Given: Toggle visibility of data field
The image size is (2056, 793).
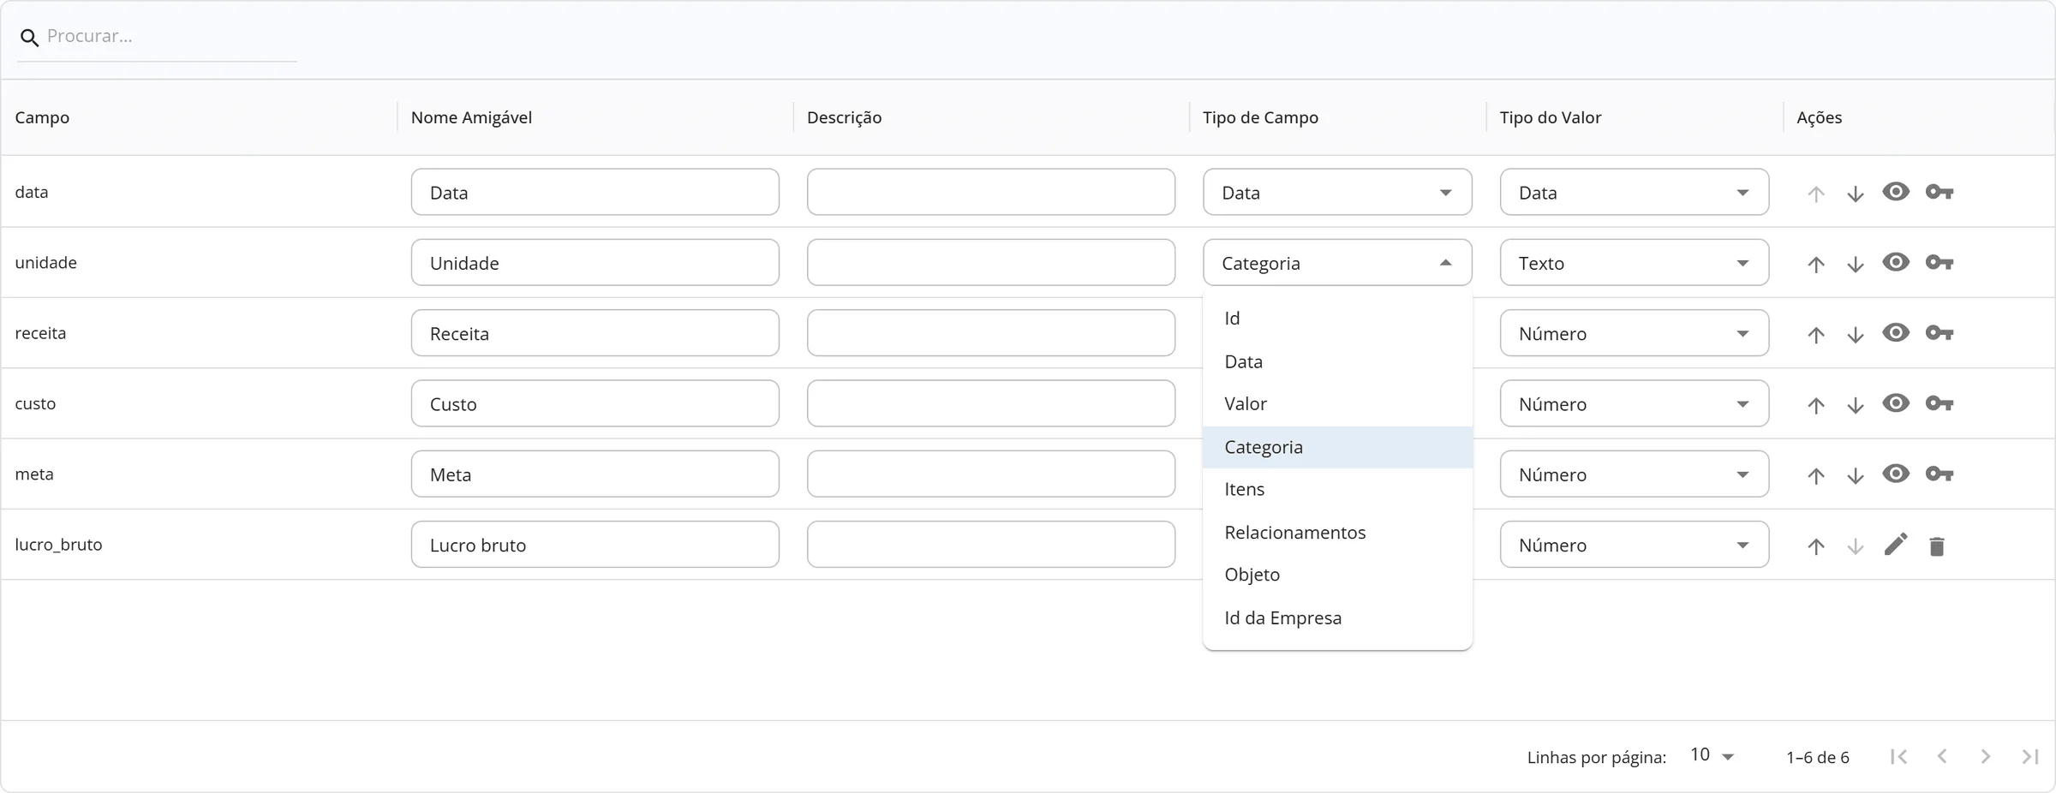Looking at the screenshot, I should (1896, 192).
